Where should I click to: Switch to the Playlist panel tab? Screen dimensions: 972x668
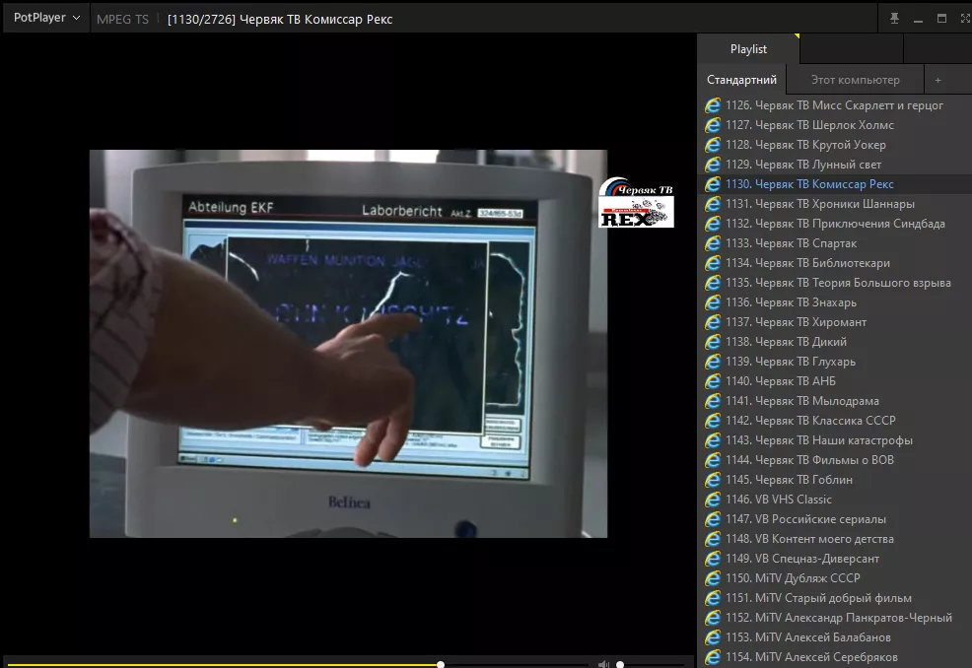748,49
